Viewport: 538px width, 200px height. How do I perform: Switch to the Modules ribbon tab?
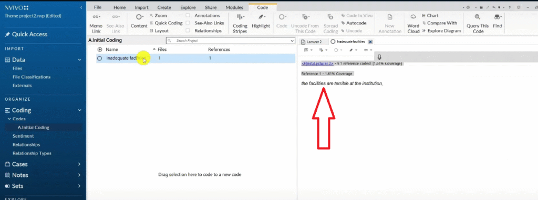(x=234, y=7)
